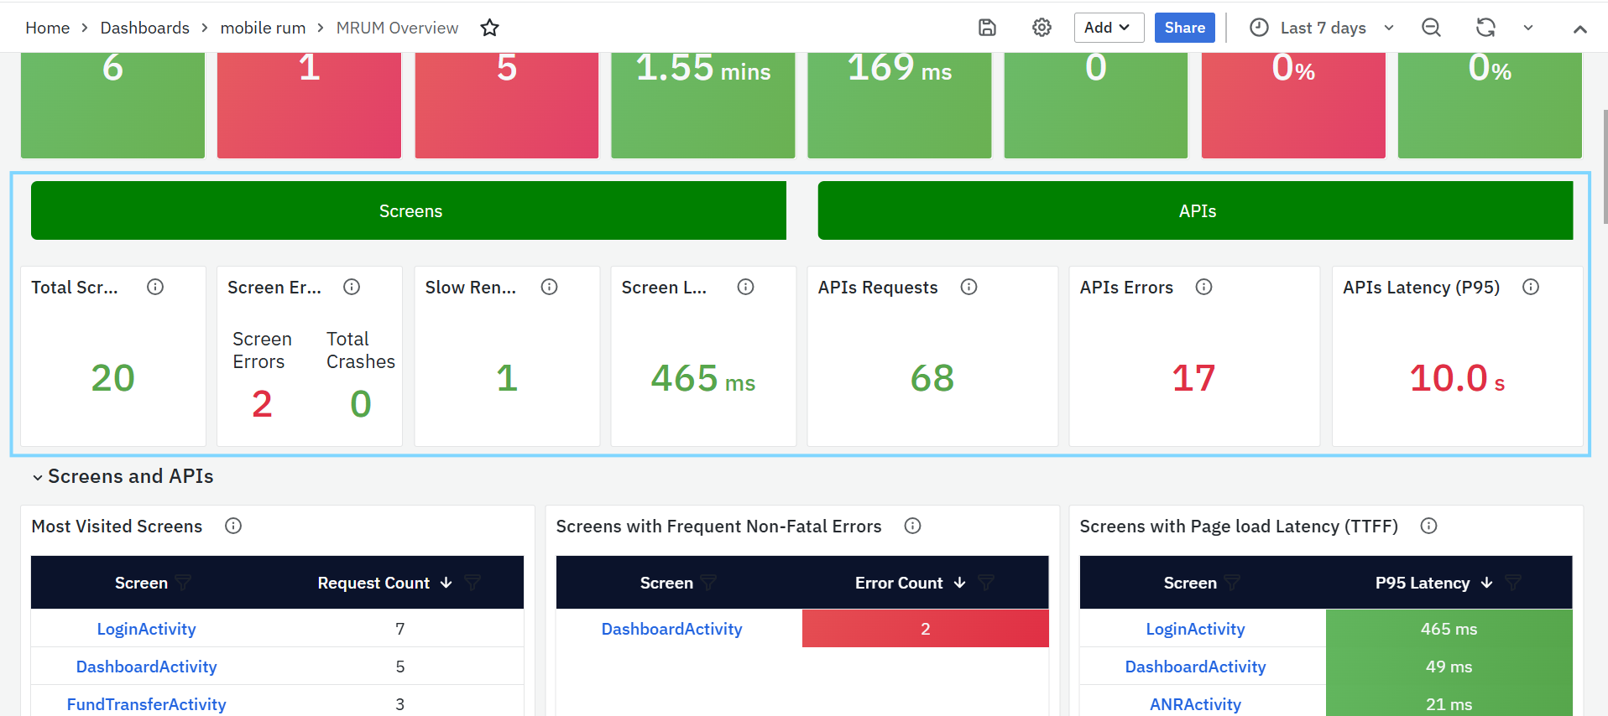Show info for Most Visited Screens panel
The height and width of the screenshot is (716, 1608).
[x=233, y=526]
